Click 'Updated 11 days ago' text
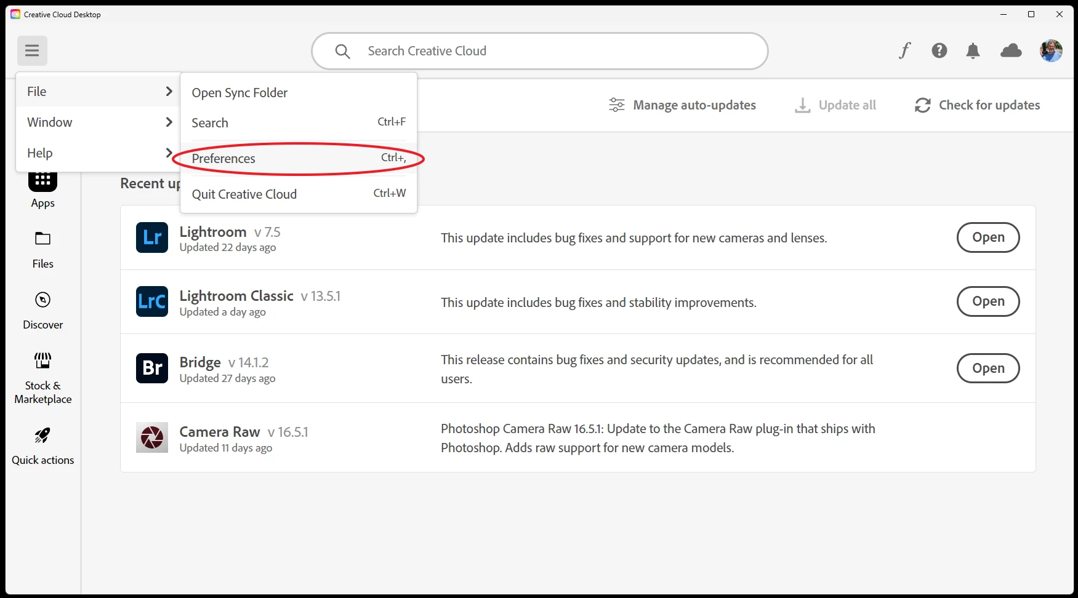This screenshot has height=598, width=1078. [226, 448]
